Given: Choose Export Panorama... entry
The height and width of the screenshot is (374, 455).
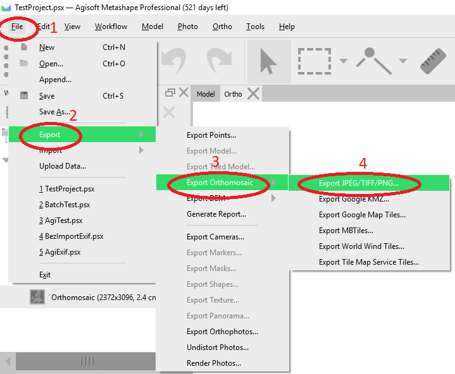Looking at the screenshot, I should coord(223,316).
